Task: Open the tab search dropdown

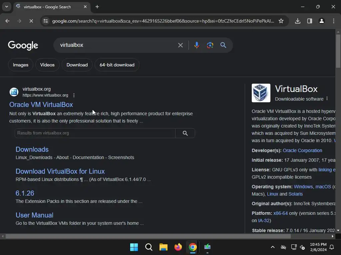Action: coord(7,7)
